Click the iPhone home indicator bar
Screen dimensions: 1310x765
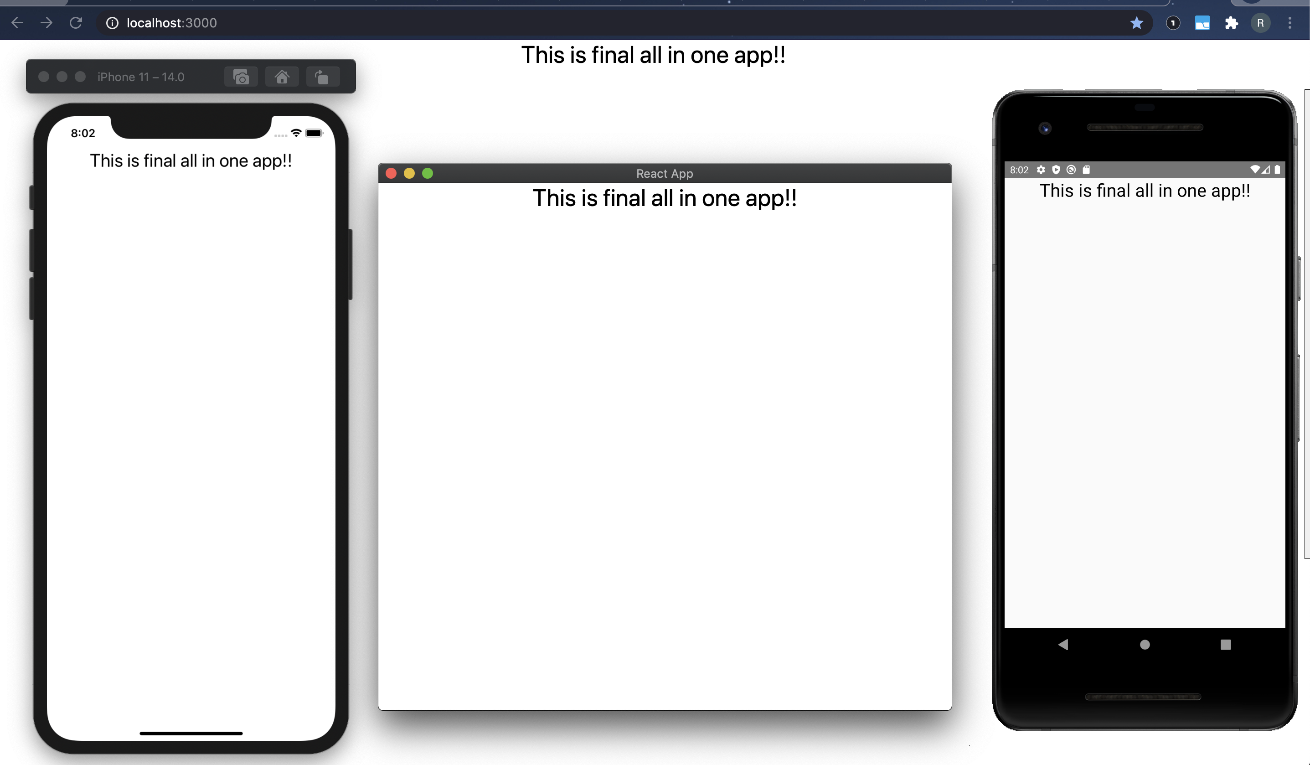[x=191, y=733]
